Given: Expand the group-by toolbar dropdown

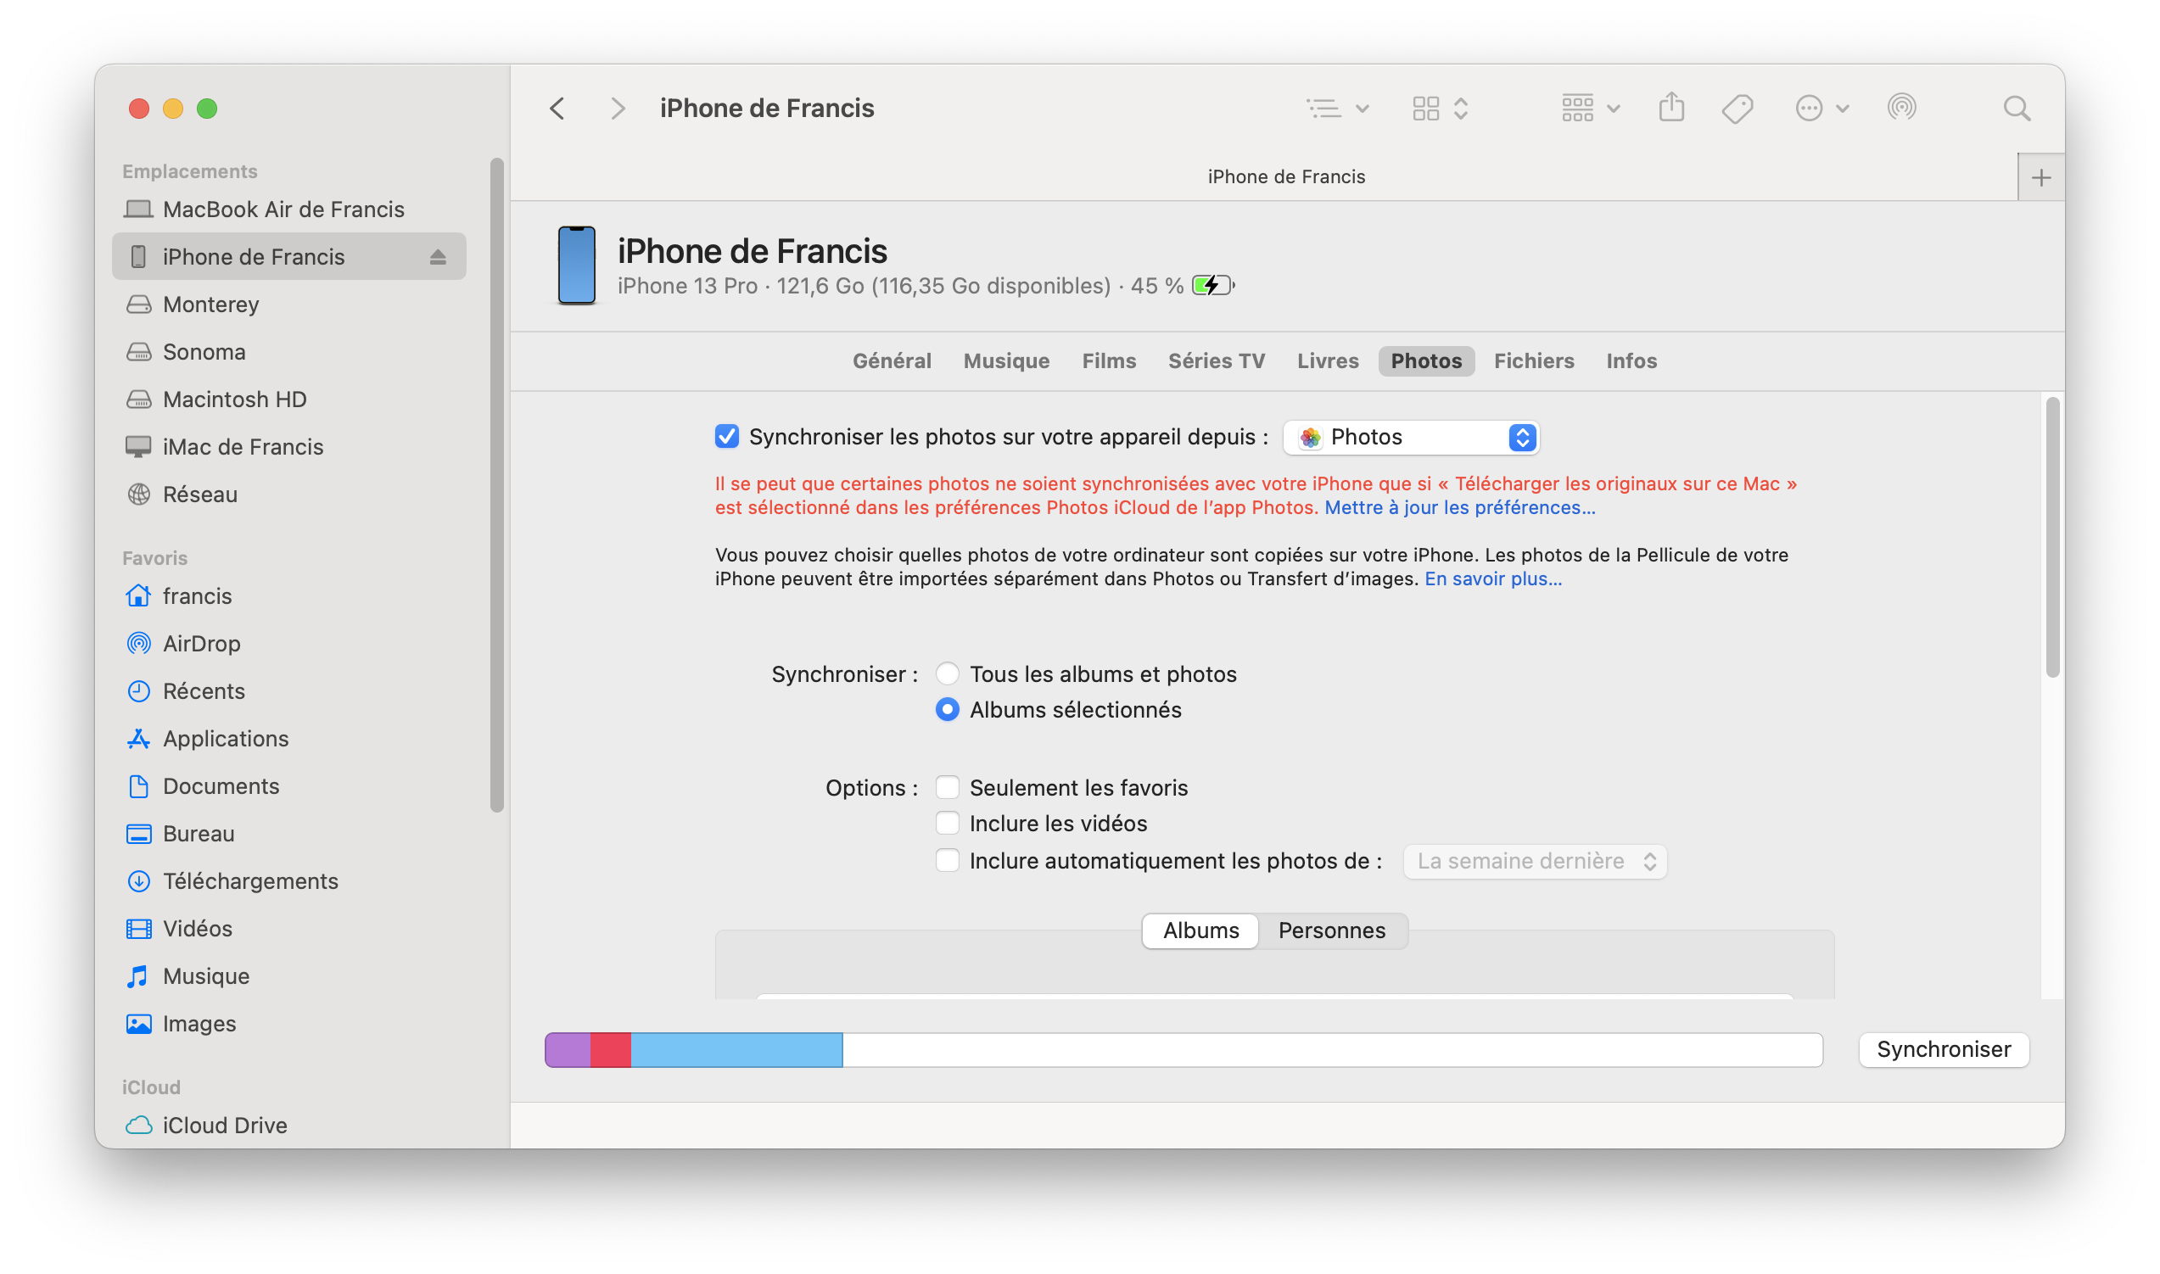Looking at the screenshot, I should 1589,109.
